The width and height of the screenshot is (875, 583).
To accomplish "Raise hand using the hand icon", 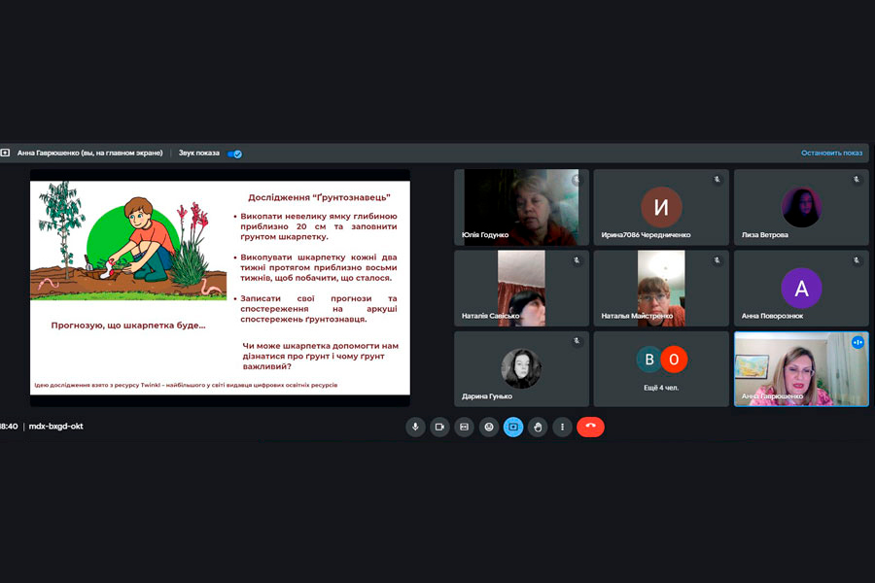I will [x=538, y=427].
